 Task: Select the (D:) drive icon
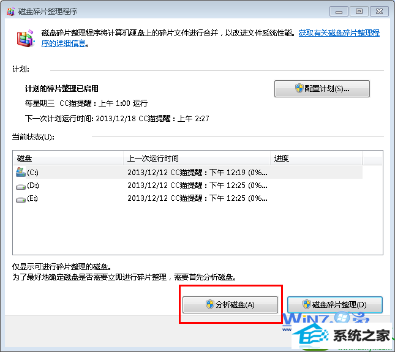(x=21, y=186)
